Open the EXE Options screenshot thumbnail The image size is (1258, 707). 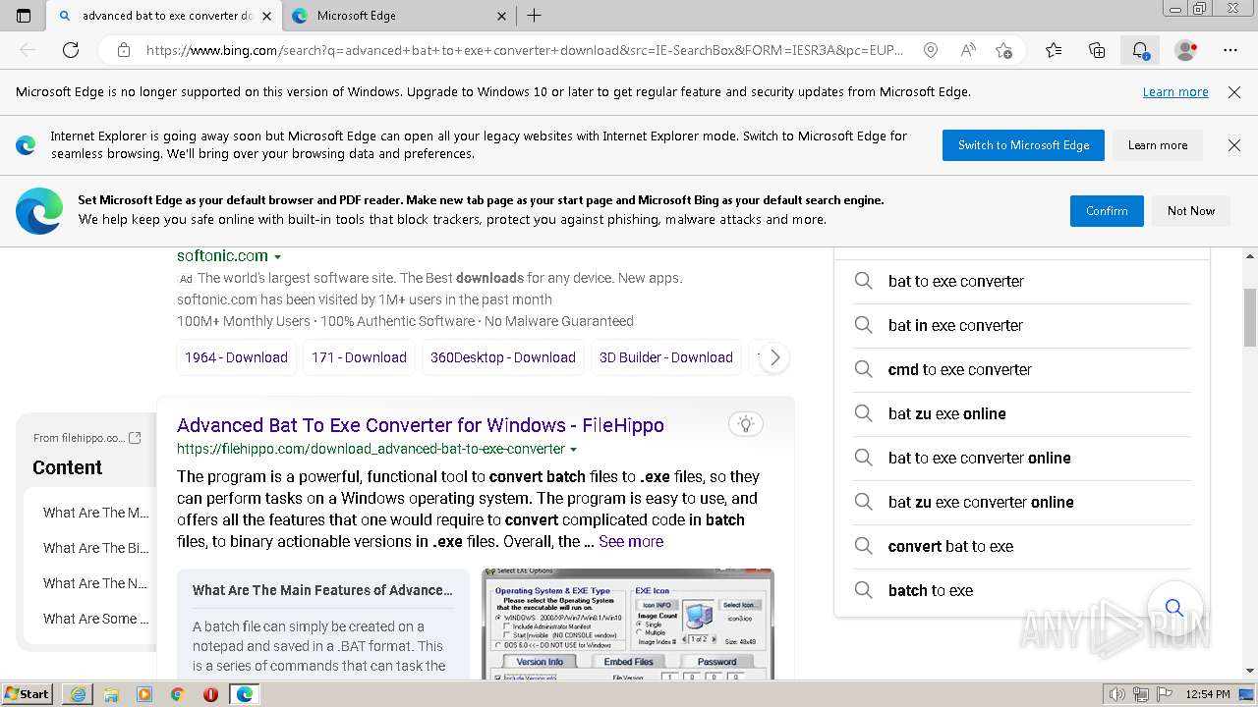[x=628, y=624]
